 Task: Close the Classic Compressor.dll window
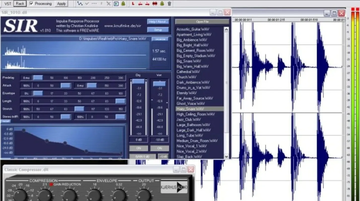[191, 170]
